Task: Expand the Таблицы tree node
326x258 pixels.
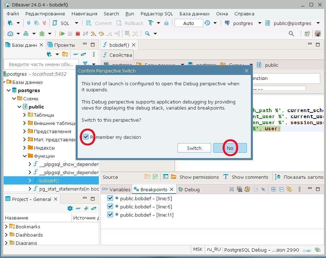Action: click(x=25, y=115)
